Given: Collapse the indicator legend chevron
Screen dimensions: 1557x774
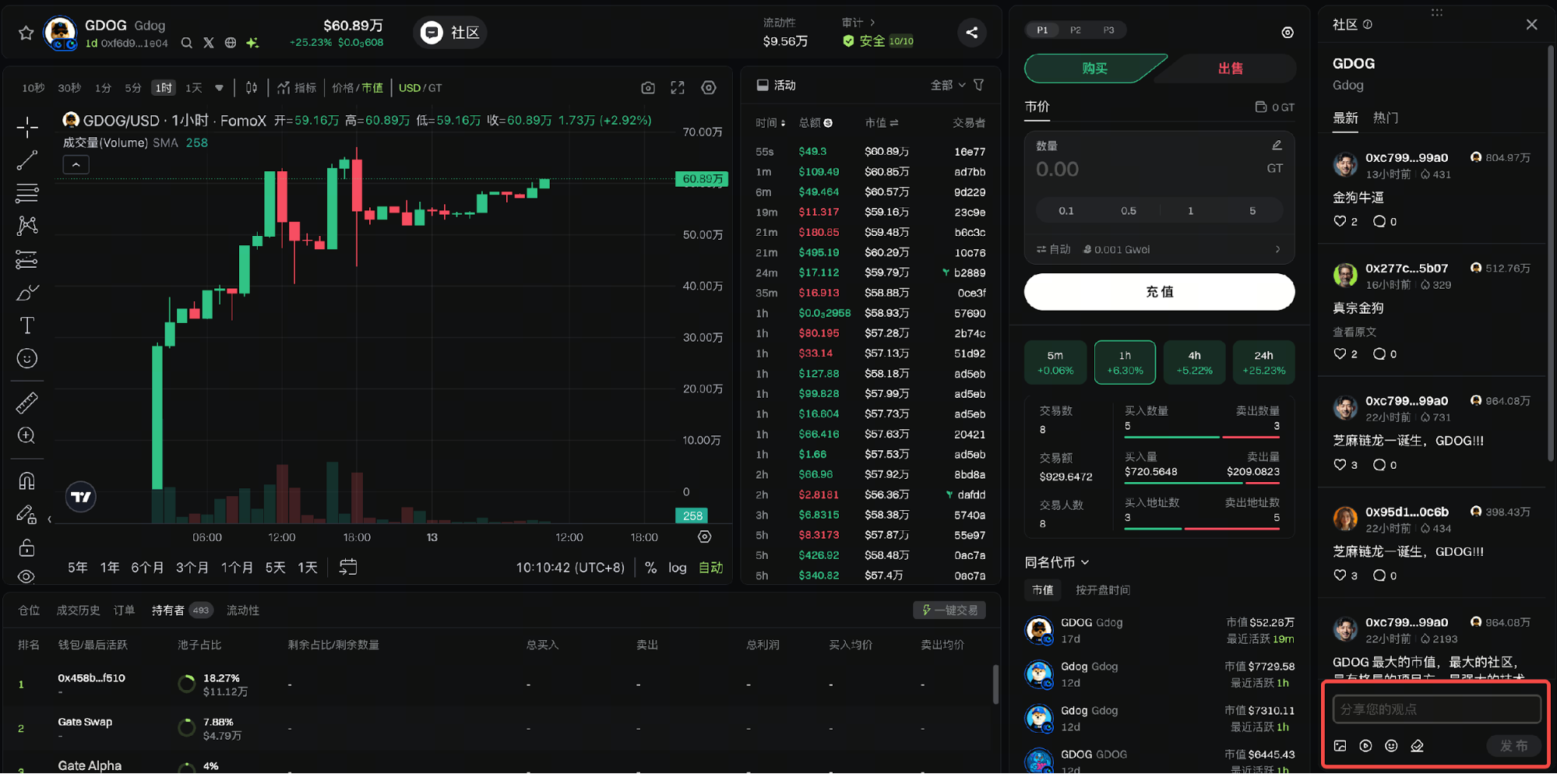Looking at the screenshot, I should click(76, 164).
